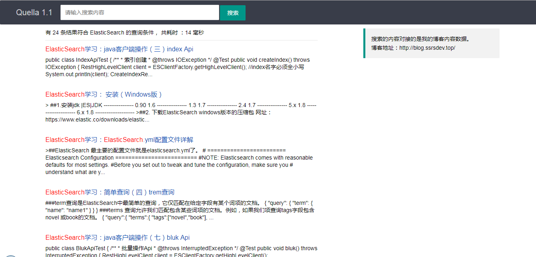Screen dimensions: 536x257
Task: Click the green 搜索 search button
Action: click(x=233, y=12)
